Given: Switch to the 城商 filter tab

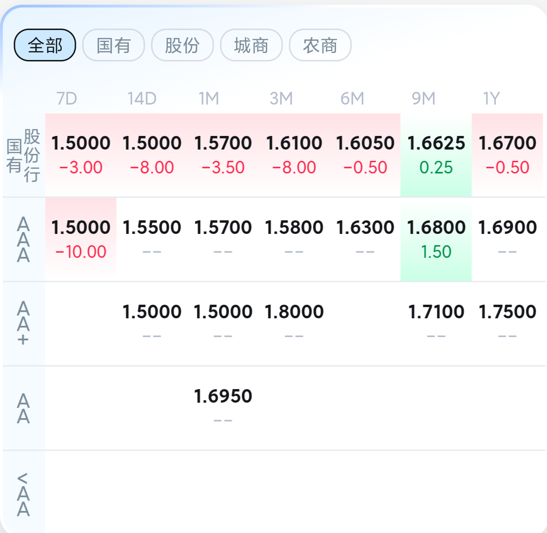Looking at the screenshot, I should [251, 45].
